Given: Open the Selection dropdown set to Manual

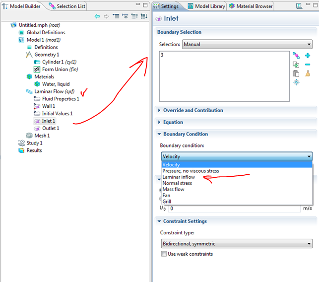Looking at the screenshot, I should tap(247, 44).
